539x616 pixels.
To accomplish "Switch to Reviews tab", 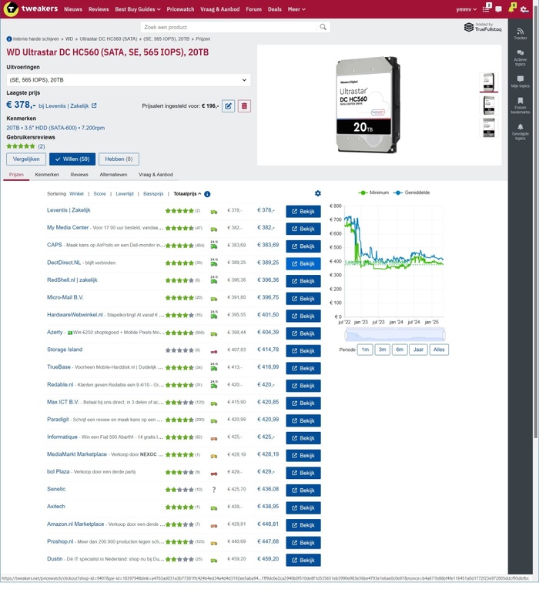I will click(79, 175).
